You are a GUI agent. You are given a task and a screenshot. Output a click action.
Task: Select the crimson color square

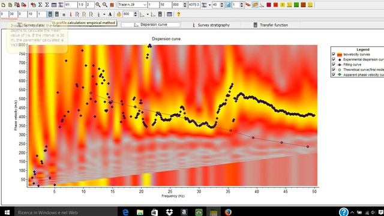[269, 5]
